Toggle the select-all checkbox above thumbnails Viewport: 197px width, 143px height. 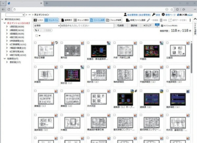36,36
